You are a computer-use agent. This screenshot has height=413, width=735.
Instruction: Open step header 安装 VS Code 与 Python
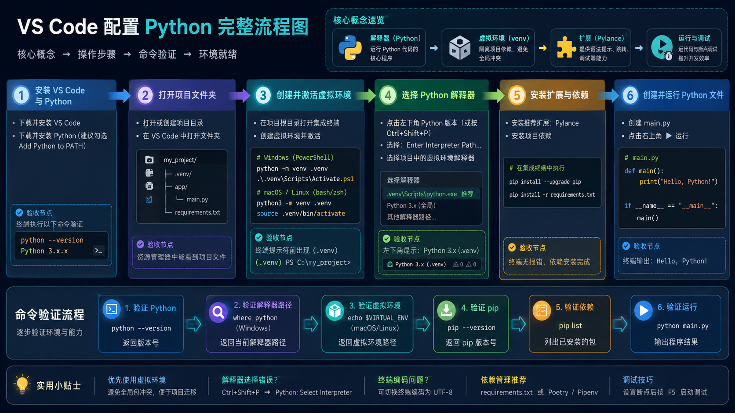click(x=62, y=95)
